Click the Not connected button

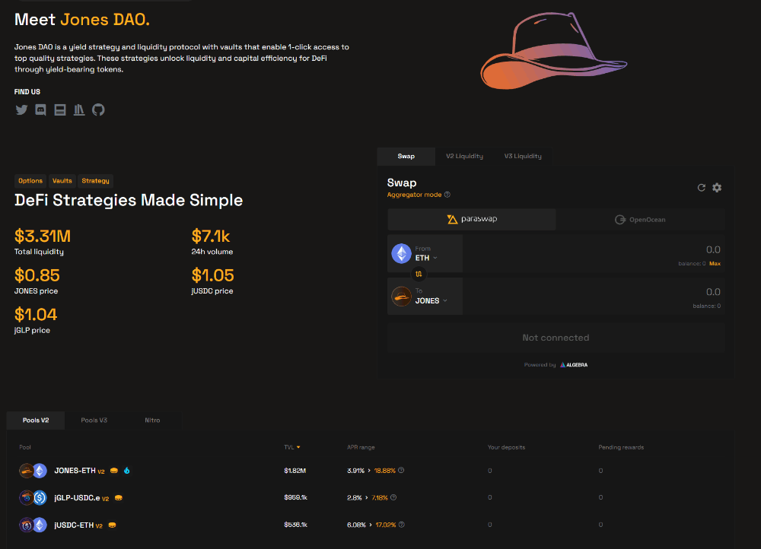(x=556, y=338)
